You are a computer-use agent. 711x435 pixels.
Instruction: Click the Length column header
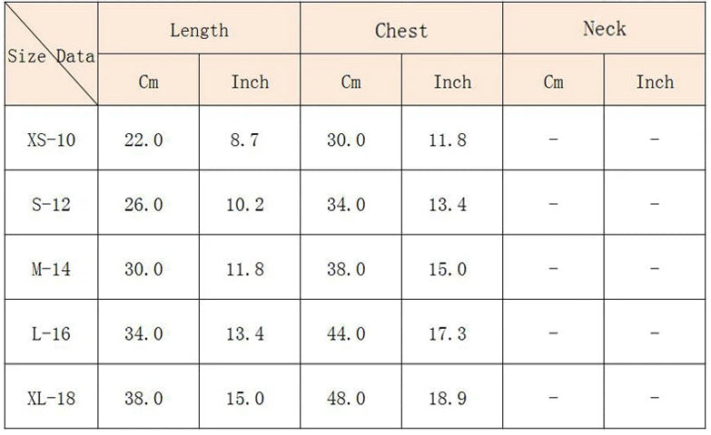(x=199, y=30)
